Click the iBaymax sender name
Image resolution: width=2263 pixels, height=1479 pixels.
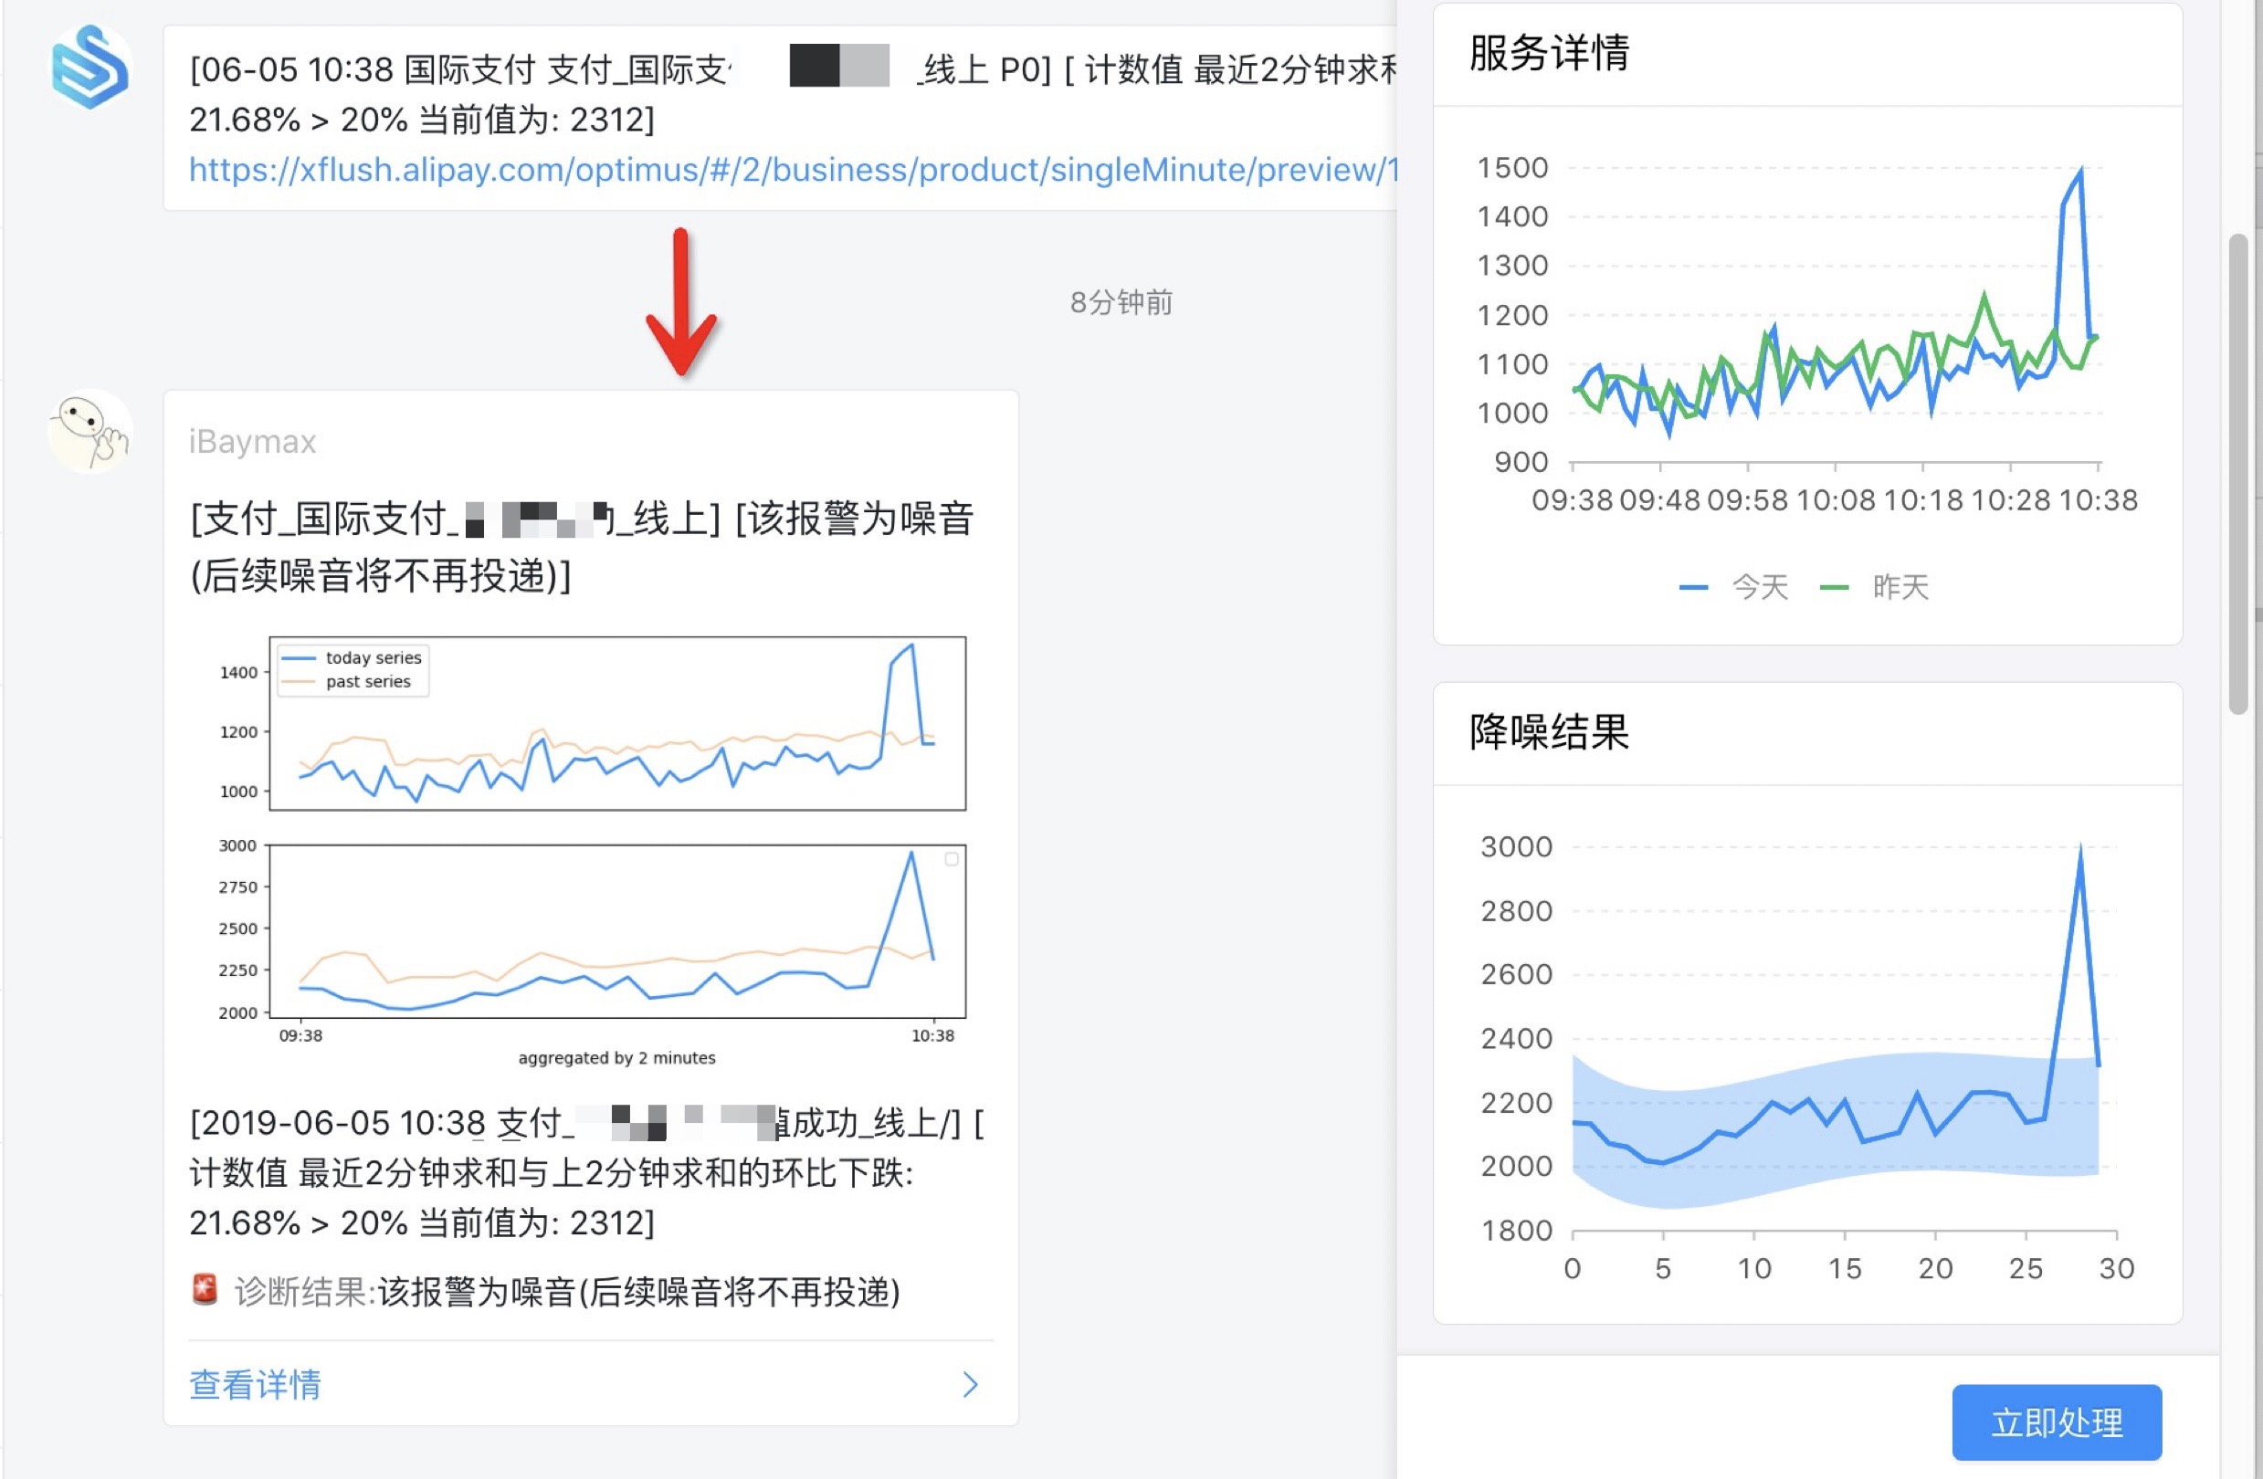252,442
